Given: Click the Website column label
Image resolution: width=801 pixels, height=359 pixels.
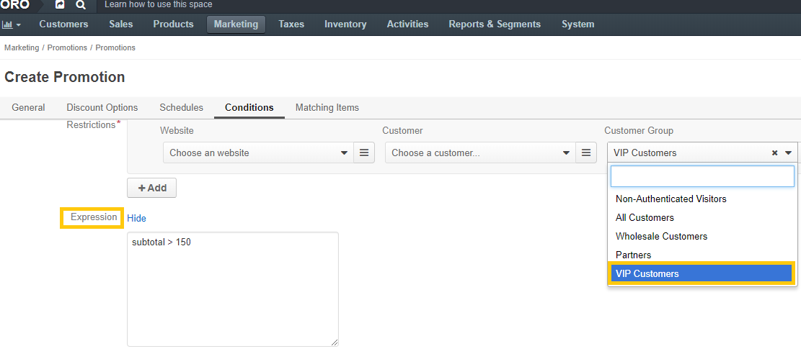Looking at the screenshot, I should pos(177,130).
